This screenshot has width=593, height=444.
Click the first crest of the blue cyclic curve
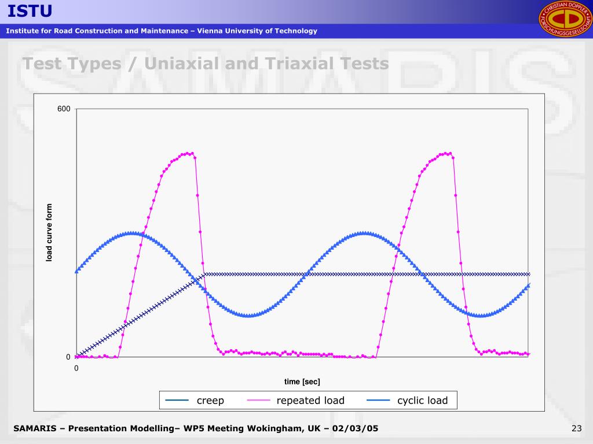click(131, 234)
